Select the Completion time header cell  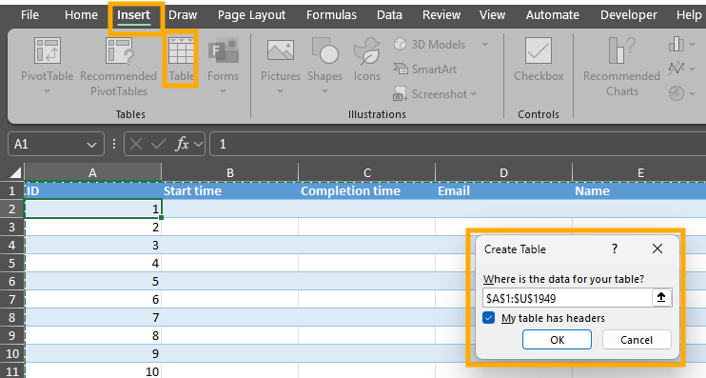[367, 191]
